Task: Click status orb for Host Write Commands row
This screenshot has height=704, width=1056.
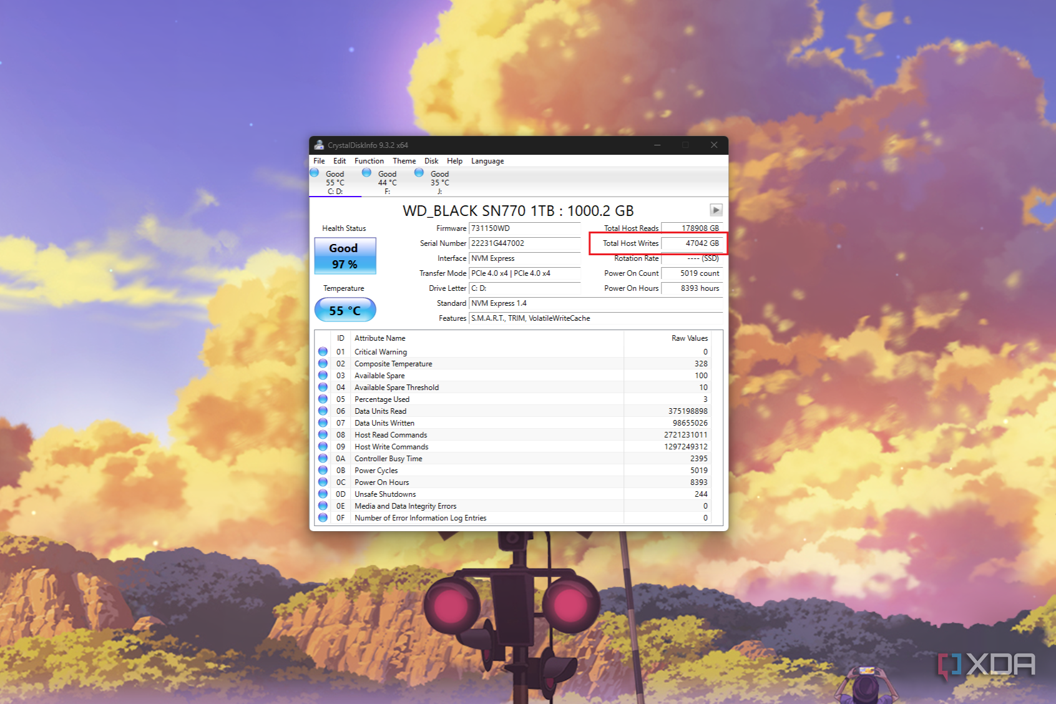Action: click(323, 446)
